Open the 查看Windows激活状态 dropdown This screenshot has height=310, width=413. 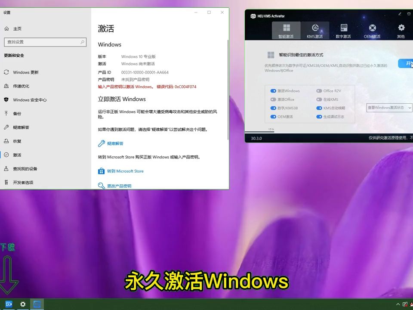coord(389,108)
